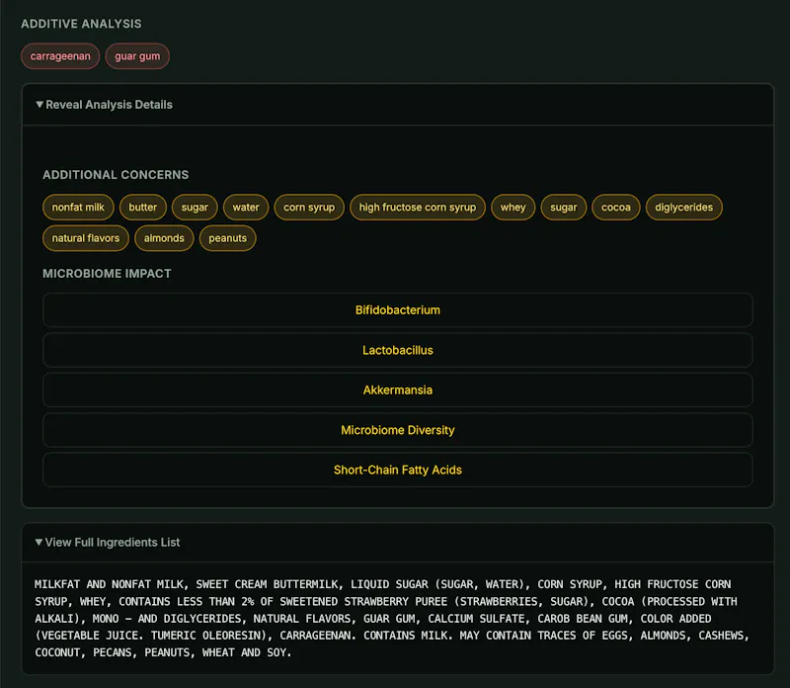The image size is (790, 688).
Task: Select the peanuts concern chip
Action: pos(228,238)
